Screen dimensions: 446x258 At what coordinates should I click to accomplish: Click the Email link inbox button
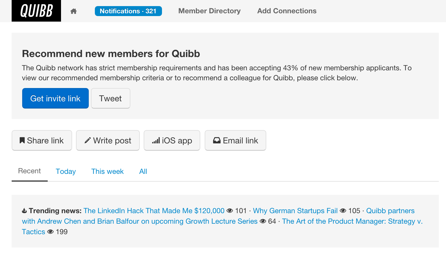point(235,140)
